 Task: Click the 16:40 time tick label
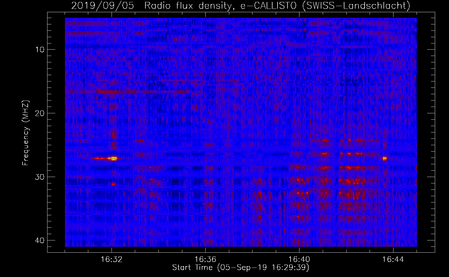(x=299, y=260)
